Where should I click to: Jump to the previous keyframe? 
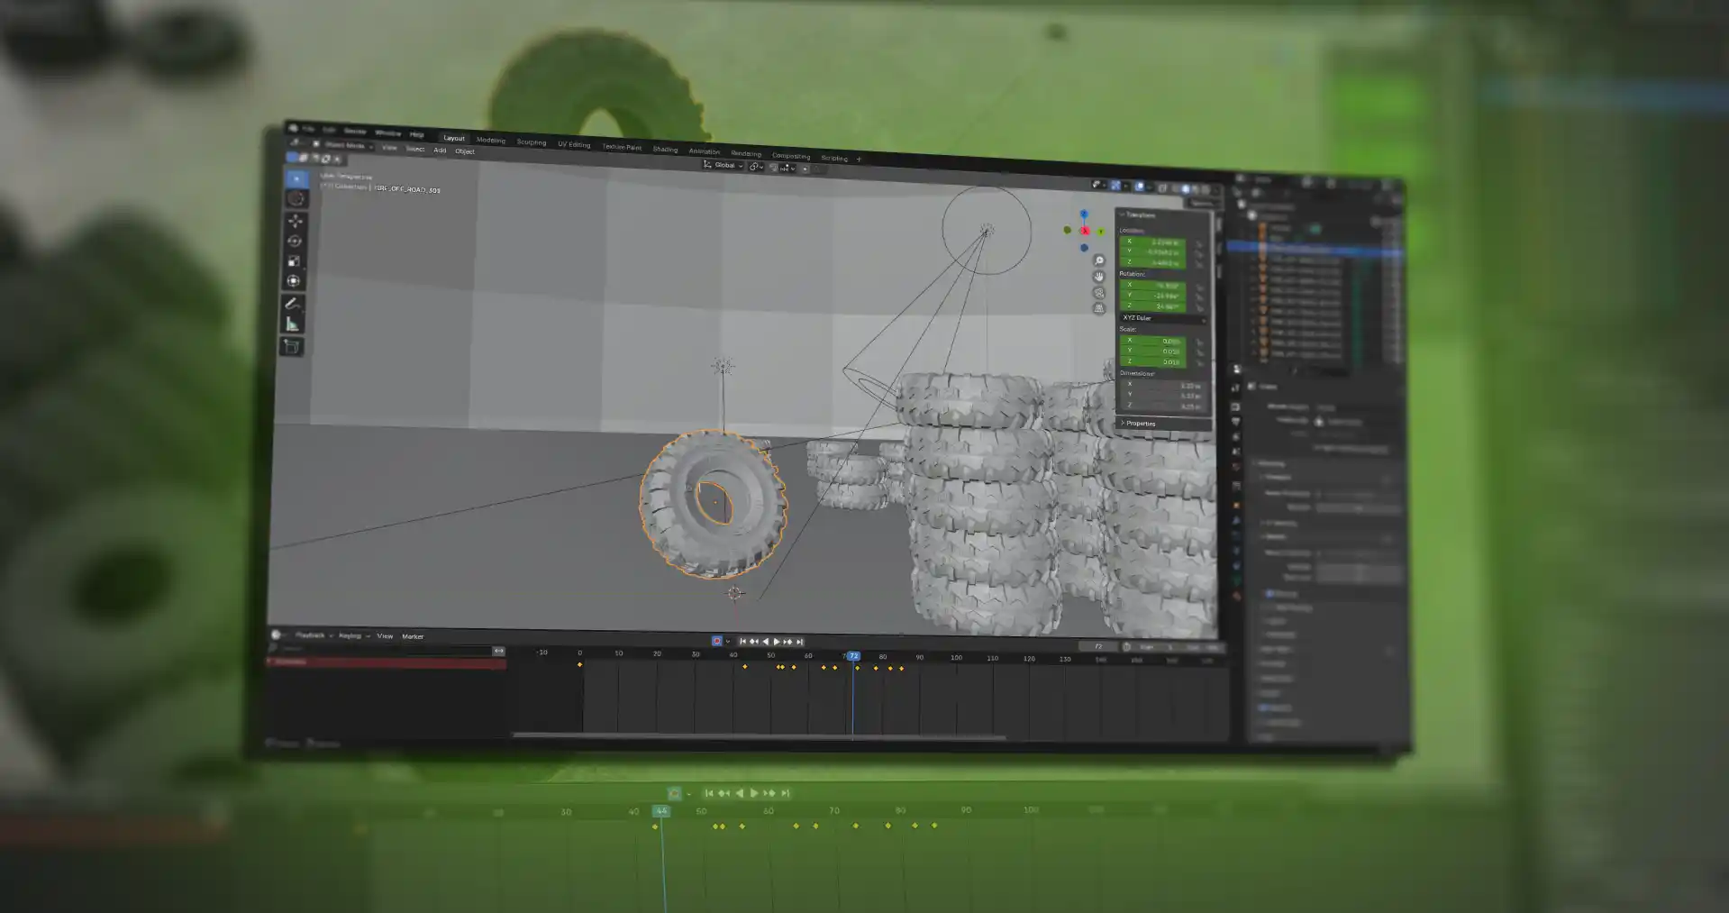pos(753,642)
